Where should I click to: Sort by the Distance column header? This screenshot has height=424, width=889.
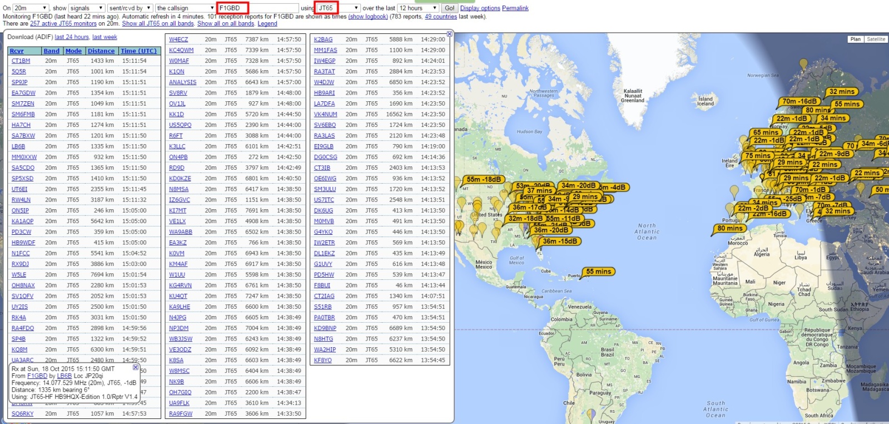pos(101,51)
